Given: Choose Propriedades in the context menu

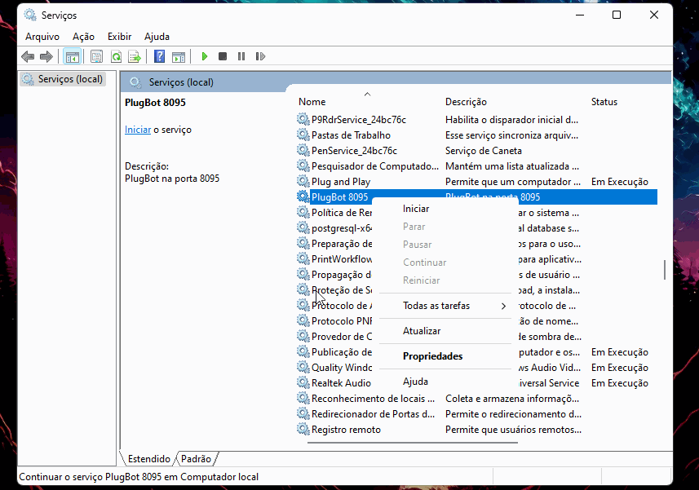Looking at the screenshot, I should click(x=445, y=356).
